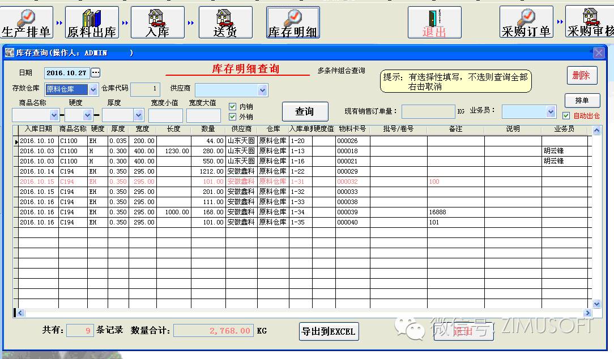Select the 库存明细 inventory detail icon
The width and height of the screenshot is (614, 359).
click(x=293, y=23)
